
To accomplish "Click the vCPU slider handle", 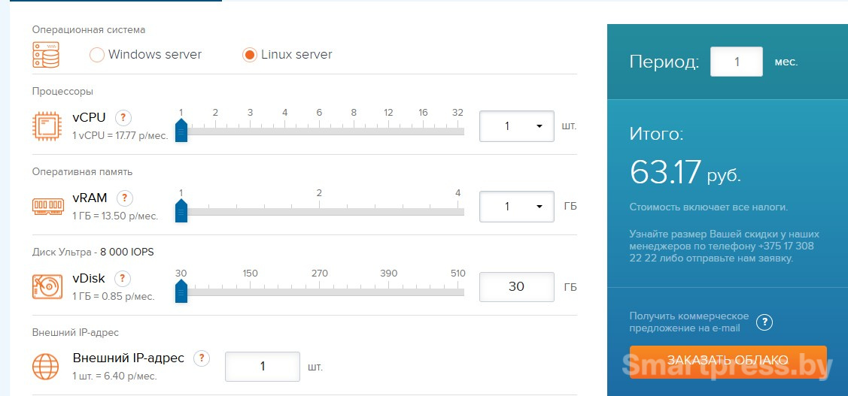I will click(x=181, y=131).
